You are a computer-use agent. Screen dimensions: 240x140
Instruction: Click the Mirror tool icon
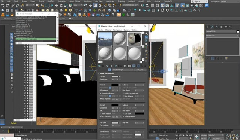[142, 6]
